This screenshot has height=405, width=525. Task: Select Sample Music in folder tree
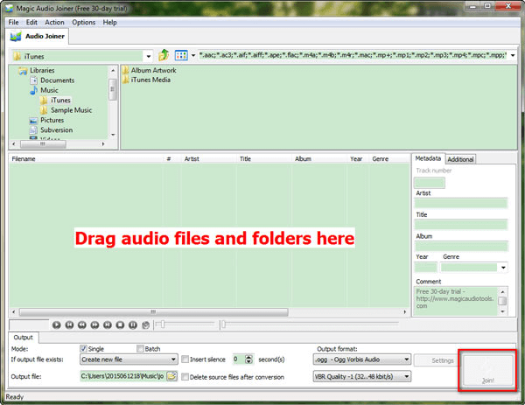tap(73, 110)
